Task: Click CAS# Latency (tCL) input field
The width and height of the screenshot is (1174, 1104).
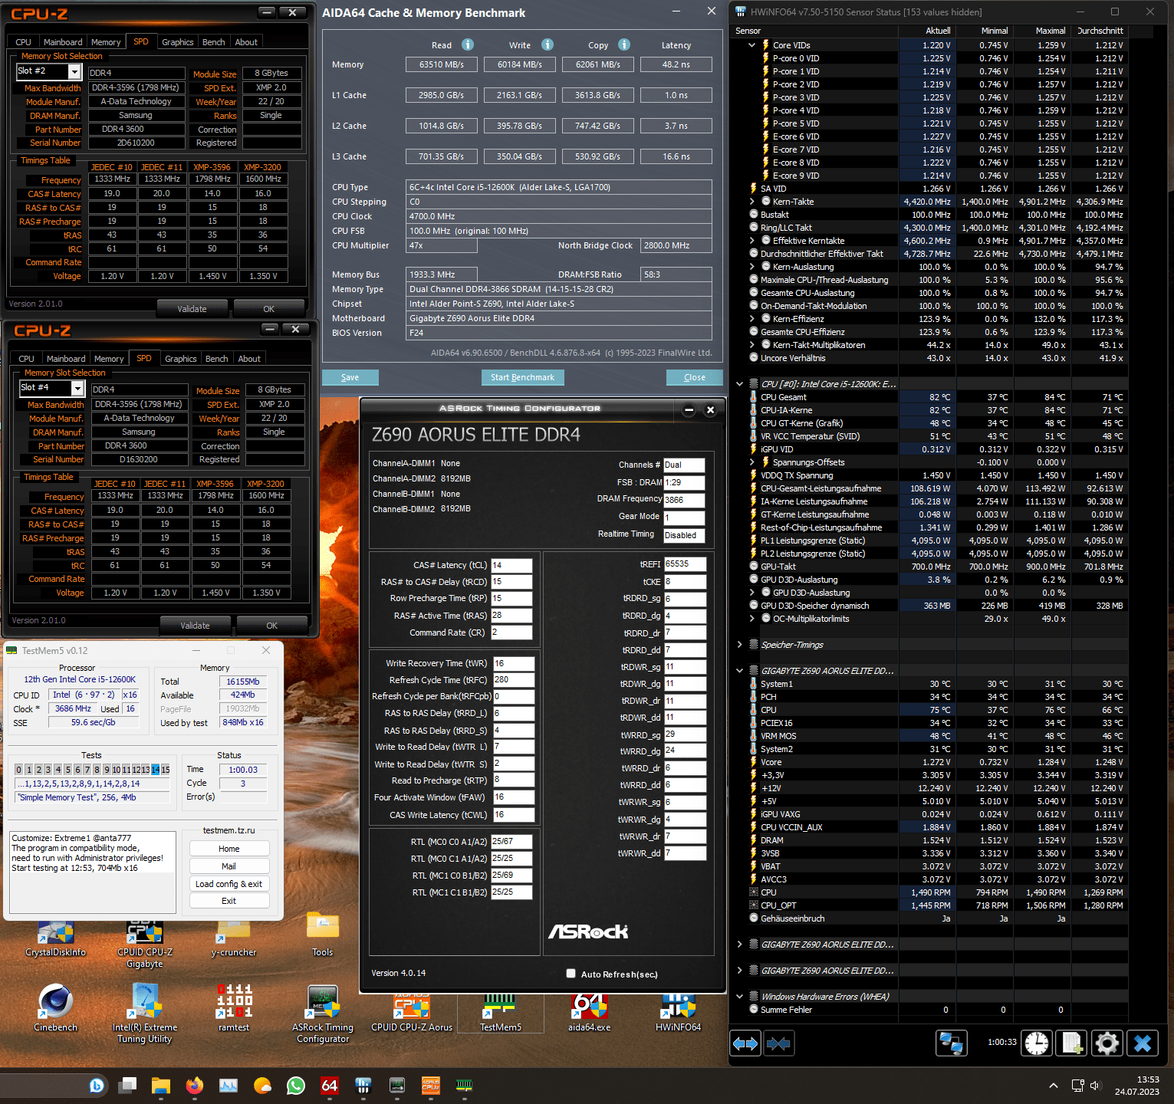Action: click(511, 565)
